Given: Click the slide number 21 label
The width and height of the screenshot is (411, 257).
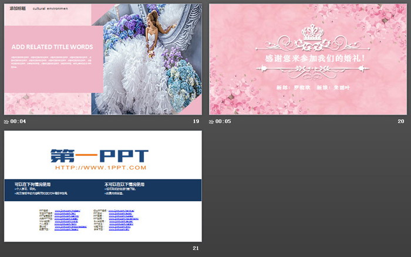Looking at the screenshot, I should click(196, 248).
